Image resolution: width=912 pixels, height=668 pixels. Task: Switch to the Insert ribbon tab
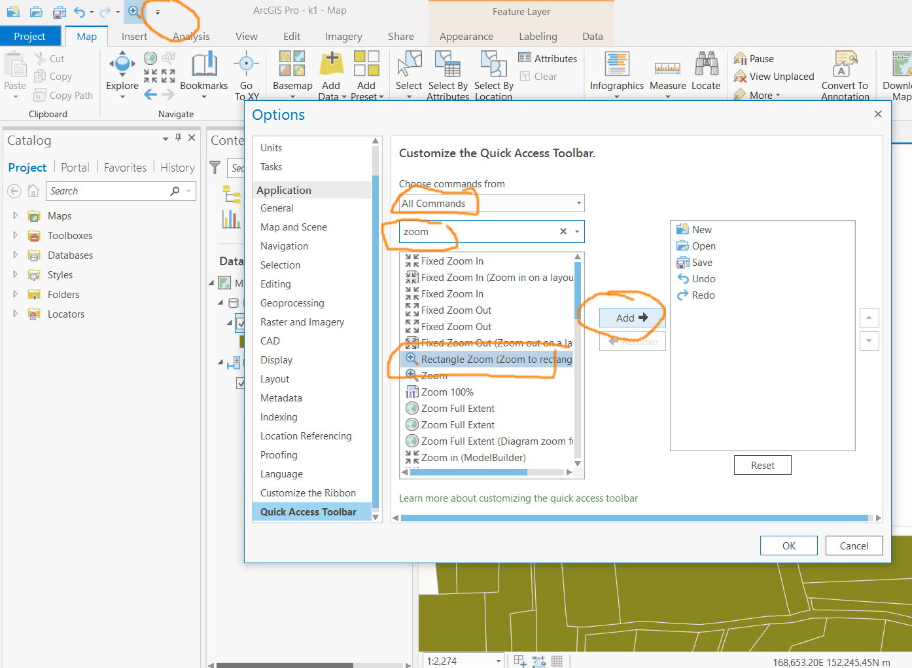134,37
